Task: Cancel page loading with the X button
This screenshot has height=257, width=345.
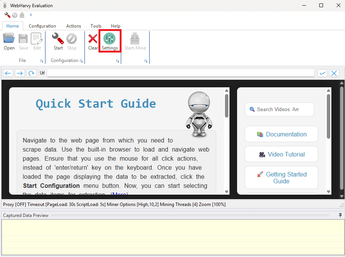Action: (334, 73)
